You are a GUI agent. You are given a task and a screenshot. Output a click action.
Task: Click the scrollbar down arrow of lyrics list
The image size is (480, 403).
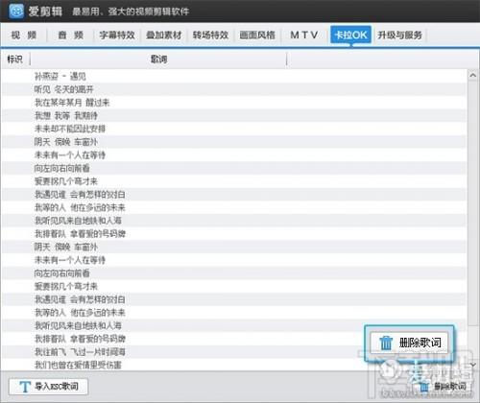point(473,365)
